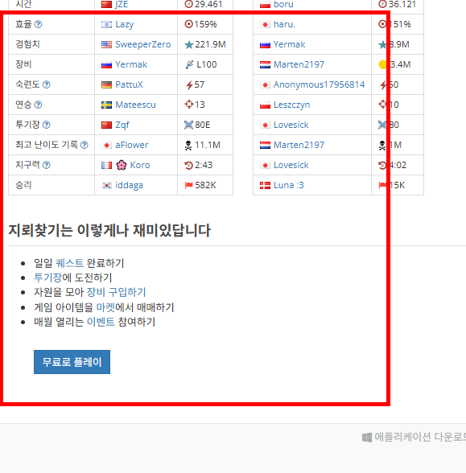466x473 pixels.
Task: Click the star icon beside 221.9M
Action: 189,45
